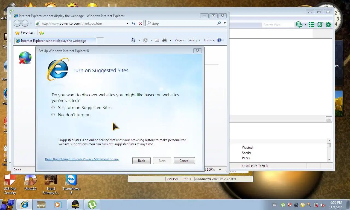The height and width of the screenshot is (210, 350).
Task: Select Yes, turn on Suggested Sites
Action: [x=81, y=108]
